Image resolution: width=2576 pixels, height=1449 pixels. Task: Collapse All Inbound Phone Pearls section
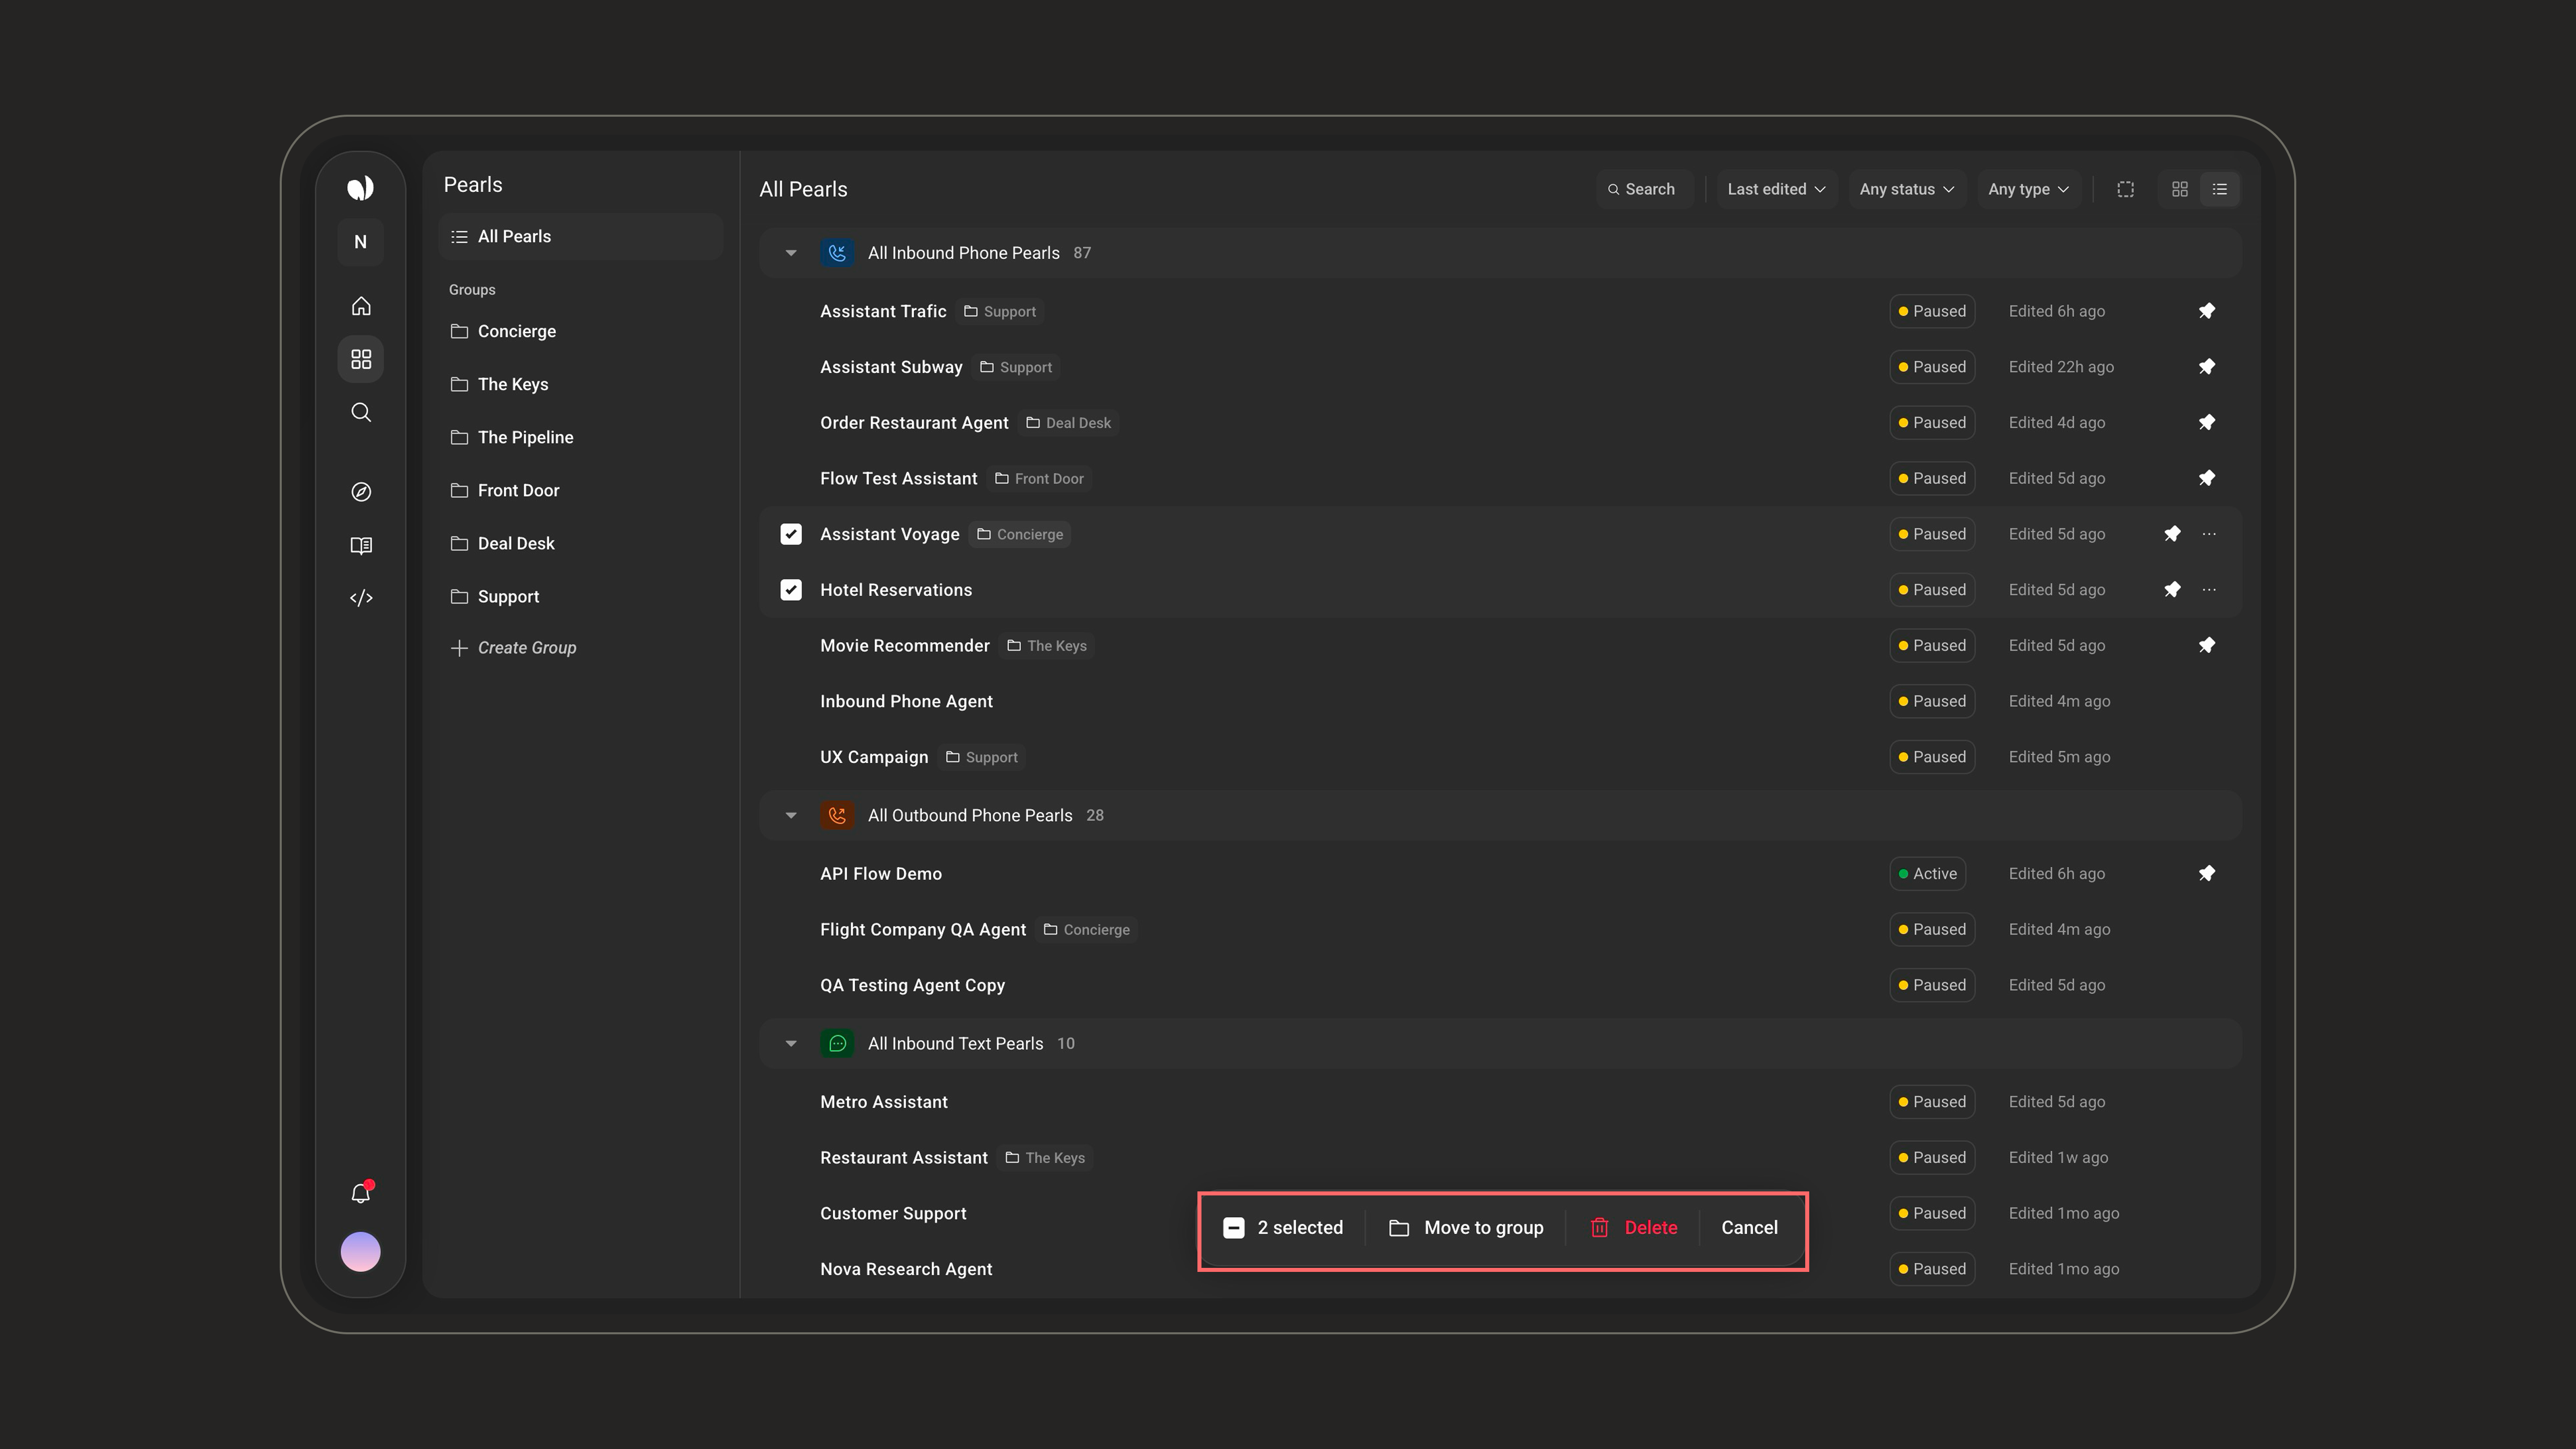point(791,253)
